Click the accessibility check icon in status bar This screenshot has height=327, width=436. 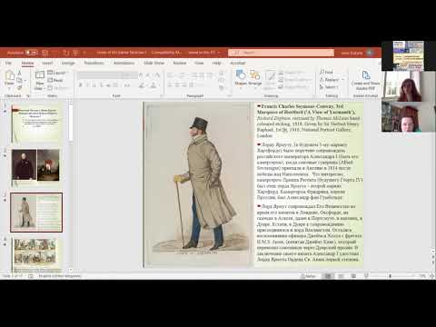(x=31, y=276)
